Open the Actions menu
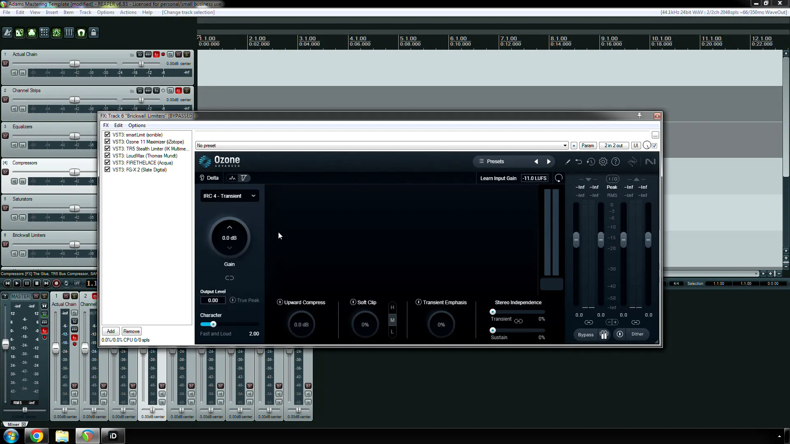This screenshot has height=444, width=790. click(x=128, y=12)
